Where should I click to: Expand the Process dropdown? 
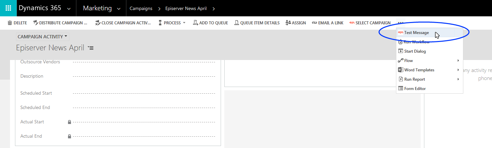(x=172, y=23)
